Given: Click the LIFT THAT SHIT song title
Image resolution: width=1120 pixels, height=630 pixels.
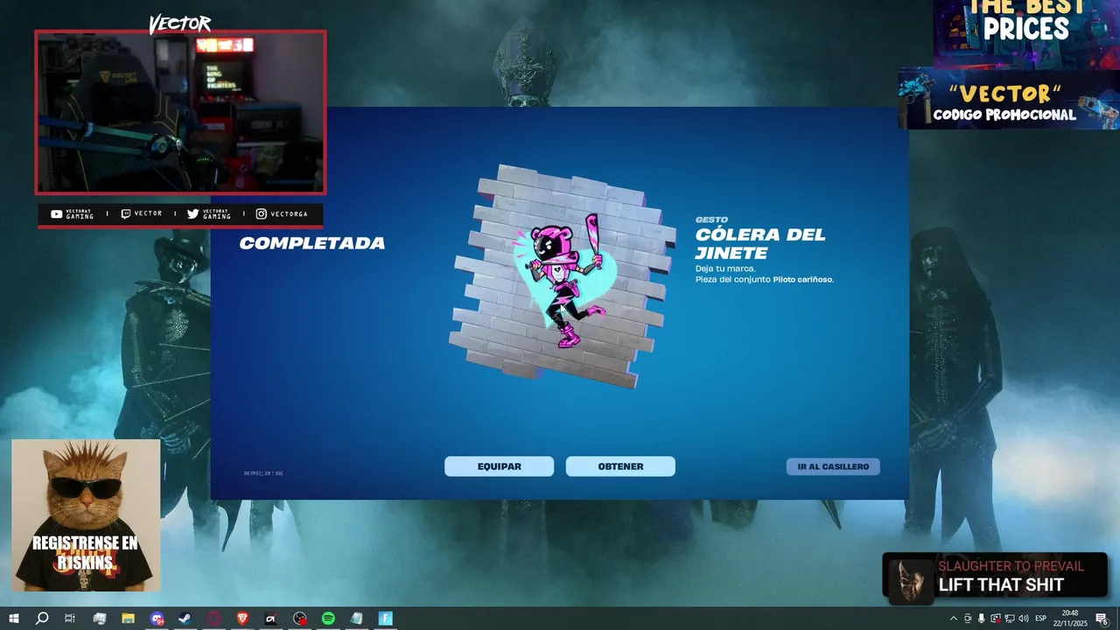Looking at the screenshot, I should coord(1001,585).
